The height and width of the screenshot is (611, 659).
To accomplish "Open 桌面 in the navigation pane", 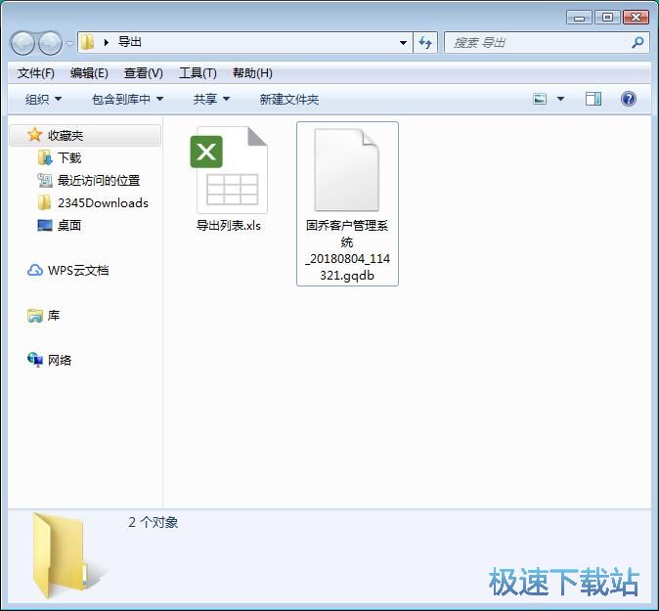I will click(x=69, y=225).
